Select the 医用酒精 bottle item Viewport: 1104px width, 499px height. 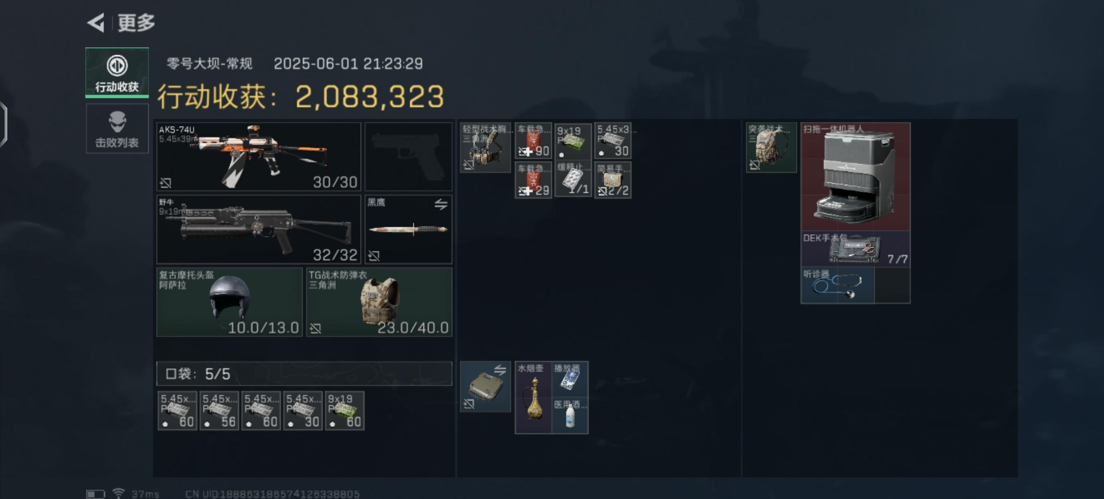point(570,416)
